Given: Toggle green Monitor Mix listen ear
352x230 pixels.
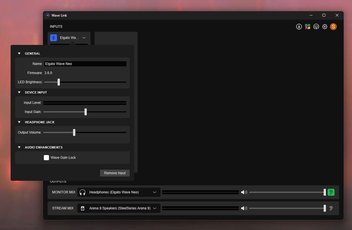Looking at the screenshot, I should (331, 192).
